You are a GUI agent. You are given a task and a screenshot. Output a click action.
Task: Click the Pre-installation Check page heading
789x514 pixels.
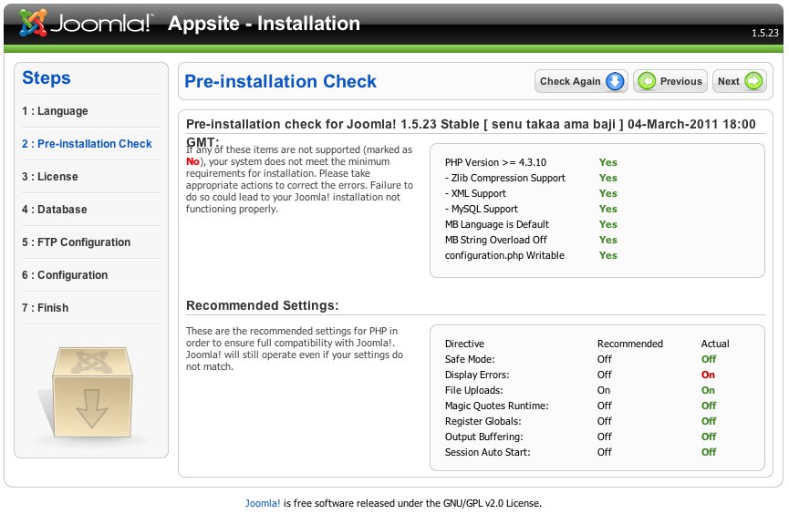[x=280, y=81]
